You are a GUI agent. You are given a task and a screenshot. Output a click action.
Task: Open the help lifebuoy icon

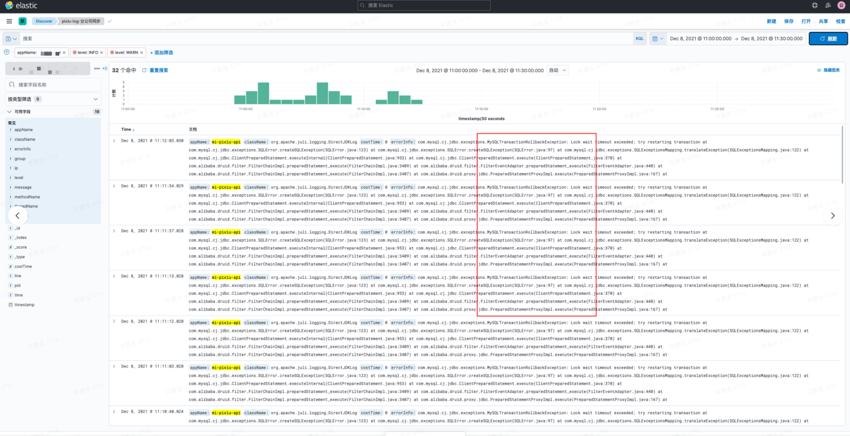tap(815, 5)
